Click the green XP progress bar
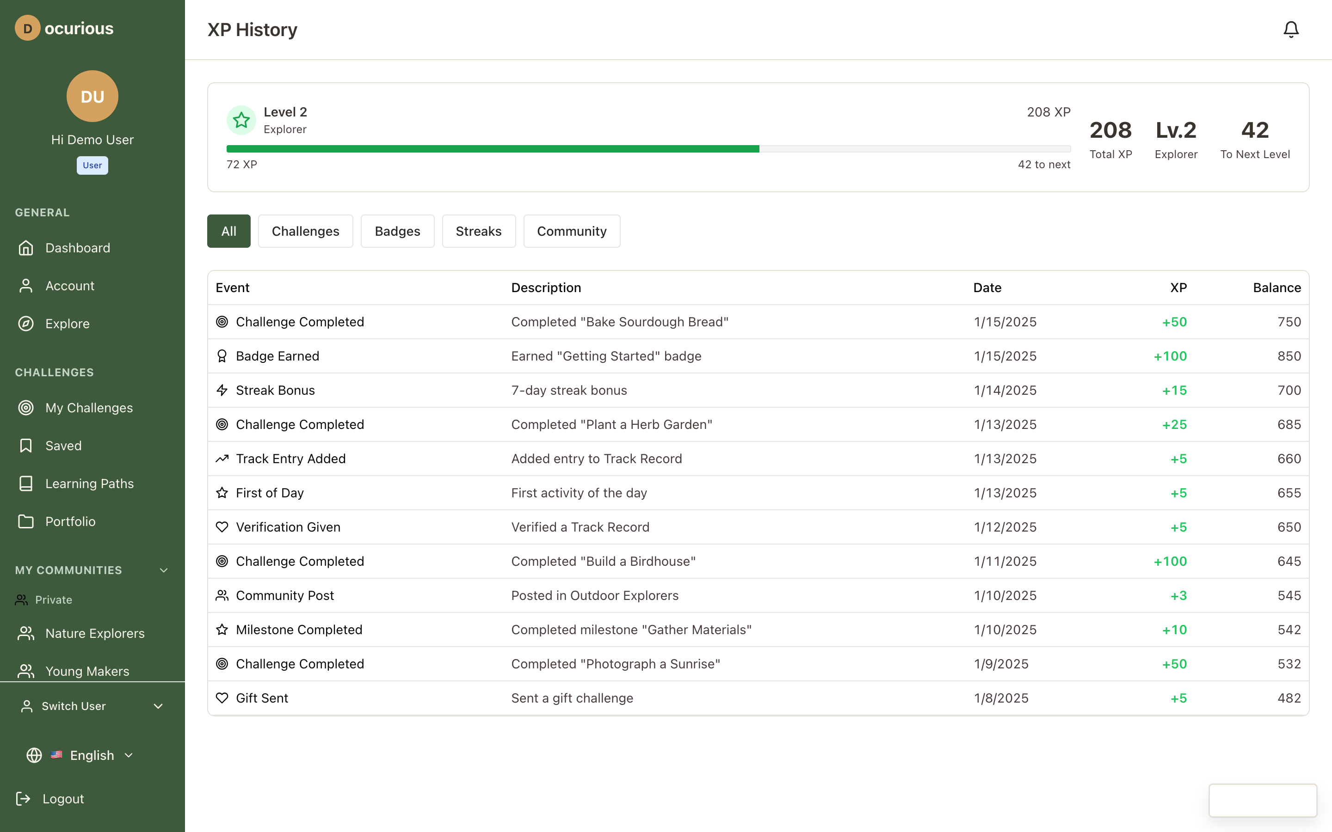The height and width of the screenshot is (832, 1332). coord(493,148)
